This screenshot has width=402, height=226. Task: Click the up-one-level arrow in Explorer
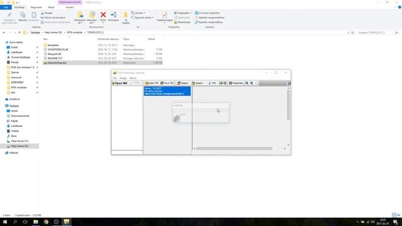click(19, 33)
